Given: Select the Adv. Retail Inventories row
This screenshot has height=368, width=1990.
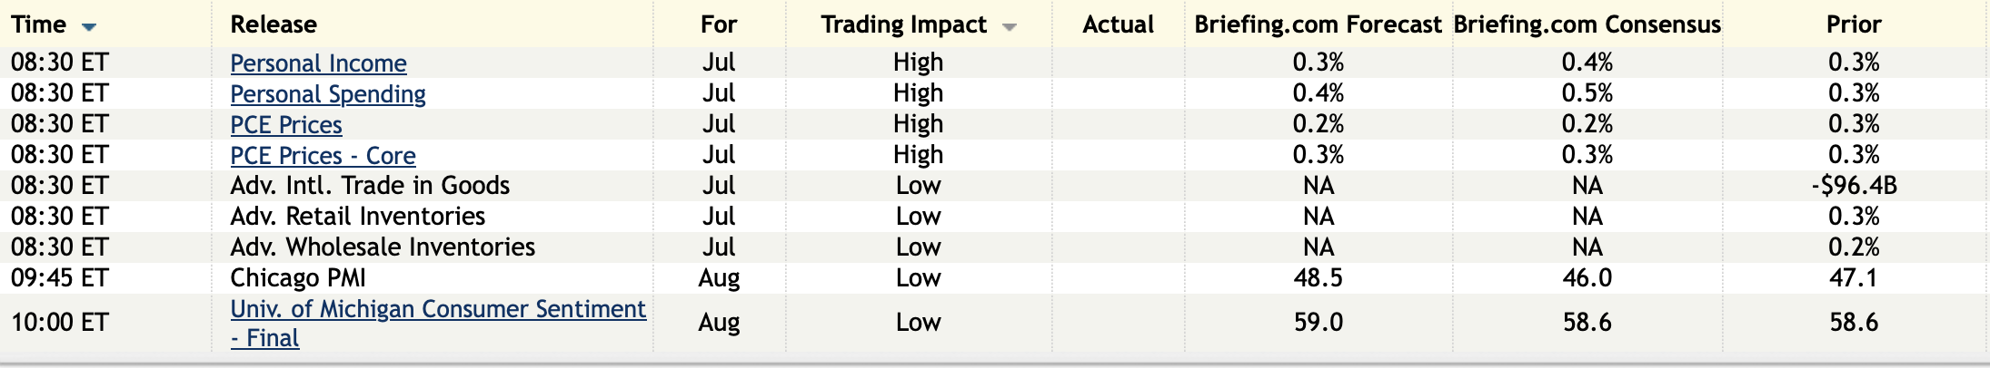Looking at the screenshot, I should pyautogui.click(x=358, y=217).
